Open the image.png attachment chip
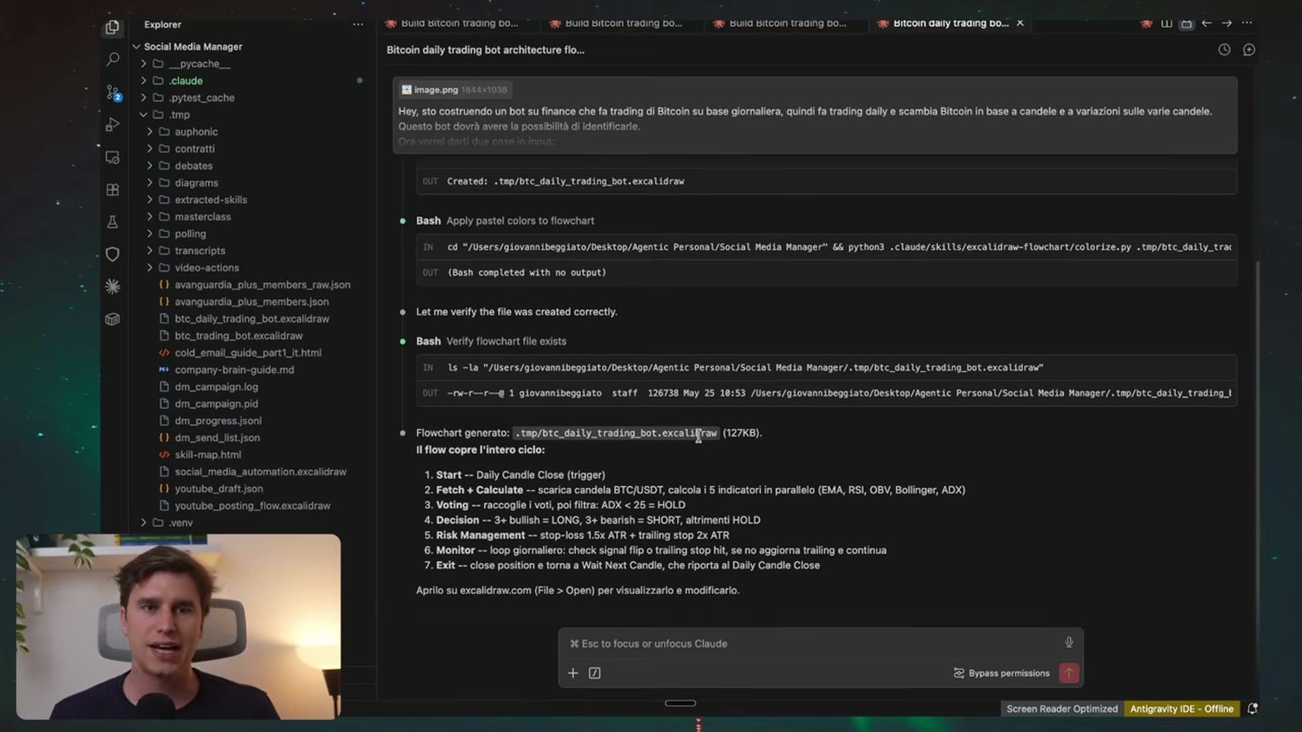The width and height of the screenshot is (1302, 732). 454,89
